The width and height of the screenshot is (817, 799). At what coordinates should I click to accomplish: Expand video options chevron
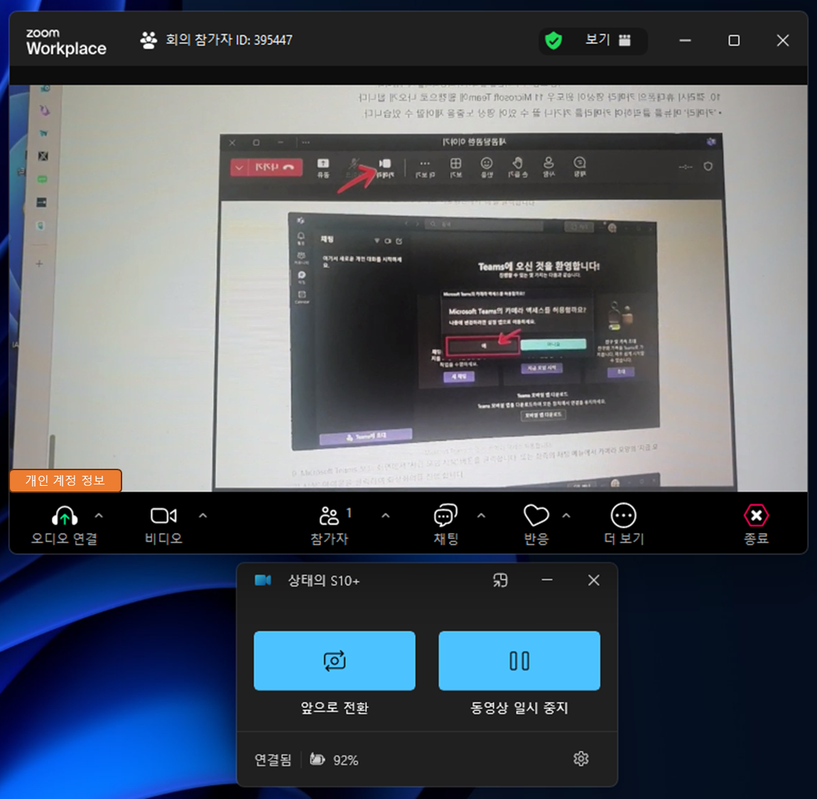pos(204,515)
